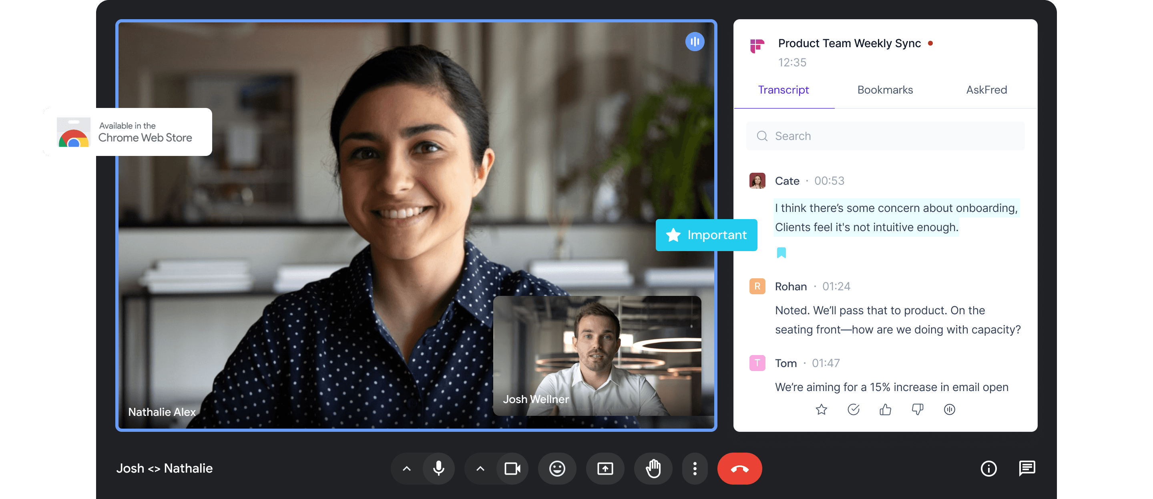1153x499 pixels.
Task: Open the three-dot more options menu
Action: click(x=694, y=468)
